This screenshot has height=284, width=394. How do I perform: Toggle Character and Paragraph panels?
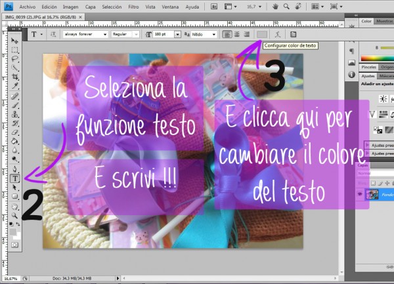pos(293,34)
